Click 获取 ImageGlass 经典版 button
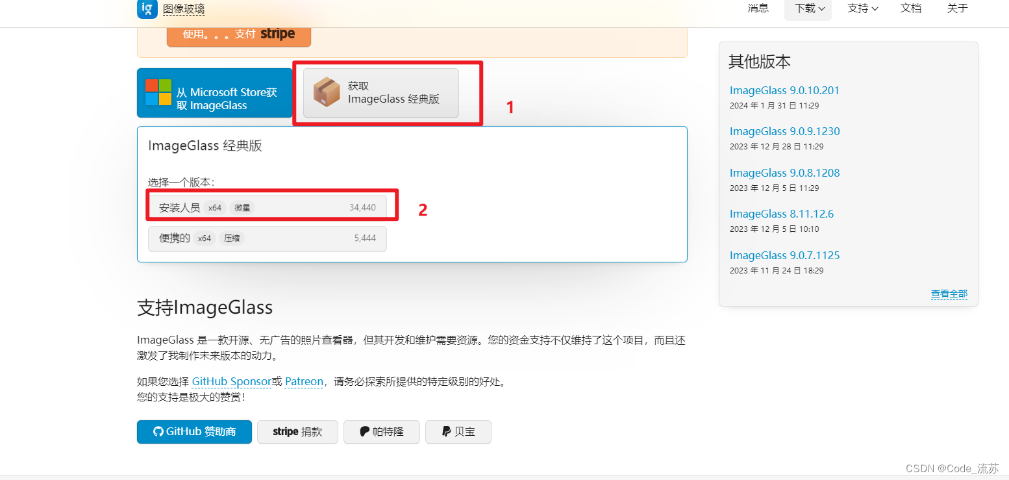 (x=381, y=93)
